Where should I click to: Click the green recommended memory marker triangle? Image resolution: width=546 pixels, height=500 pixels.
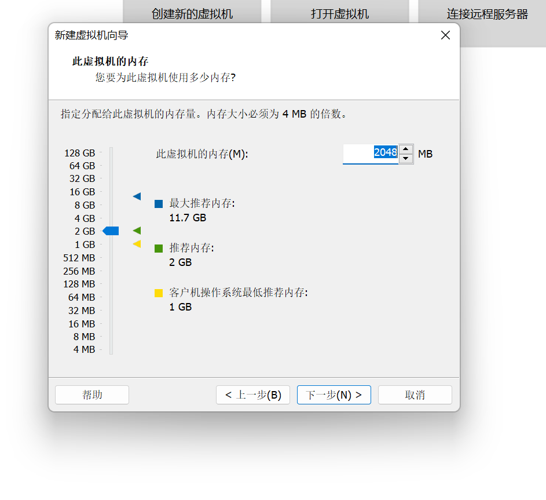click(x=137, y=231)
